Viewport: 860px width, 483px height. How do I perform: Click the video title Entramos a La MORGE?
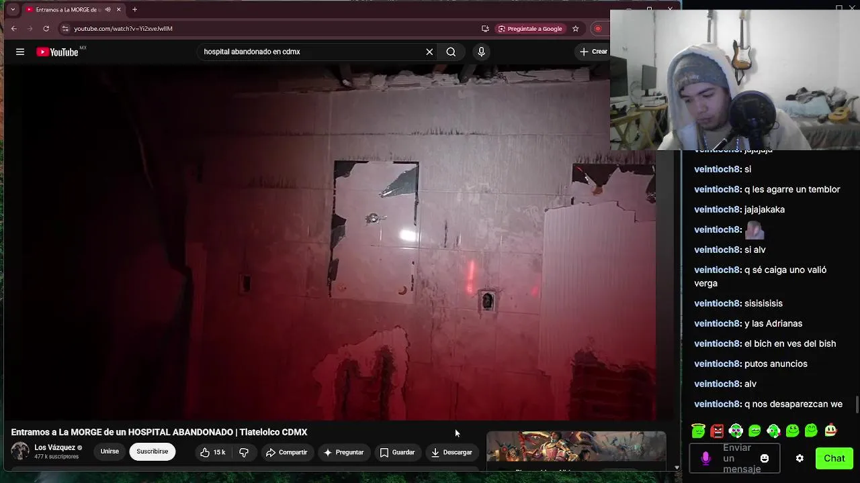tap(159, 432)
